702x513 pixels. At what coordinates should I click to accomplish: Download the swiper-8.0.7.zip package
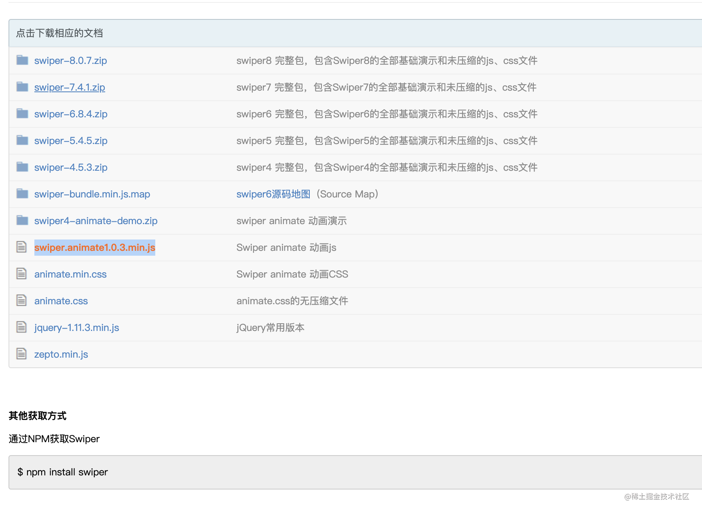pyautogui.click(x=70, y=60)
